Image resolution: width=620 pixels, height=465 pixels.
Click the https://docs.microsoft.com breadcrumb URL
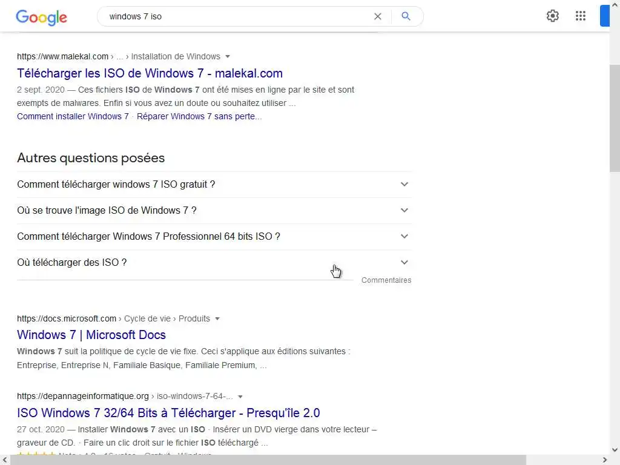(67, 318)
